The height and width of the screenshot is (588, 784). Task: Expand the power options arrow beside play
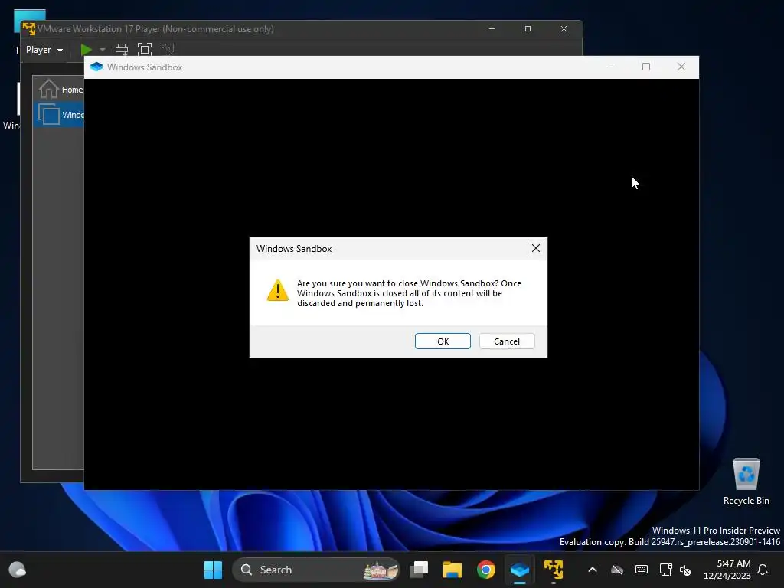pyautogui.click(x=103, y=50)
